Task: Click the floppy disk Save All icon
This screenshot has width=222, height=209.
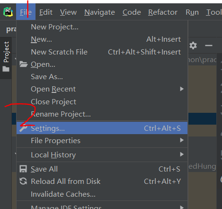Action: (23, 169)
